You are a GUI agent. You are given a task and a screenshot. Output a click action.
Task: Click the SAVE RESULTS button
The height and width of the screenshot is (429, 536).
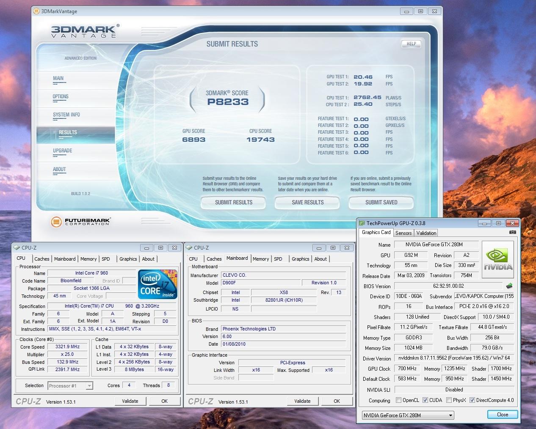click(308, 203)
